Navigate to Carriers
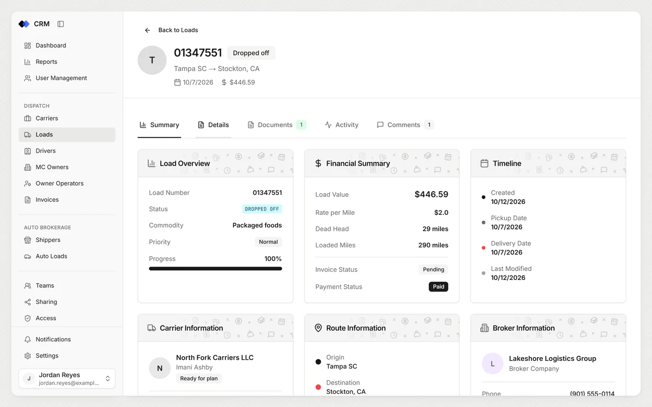 [x=67, y=118]
